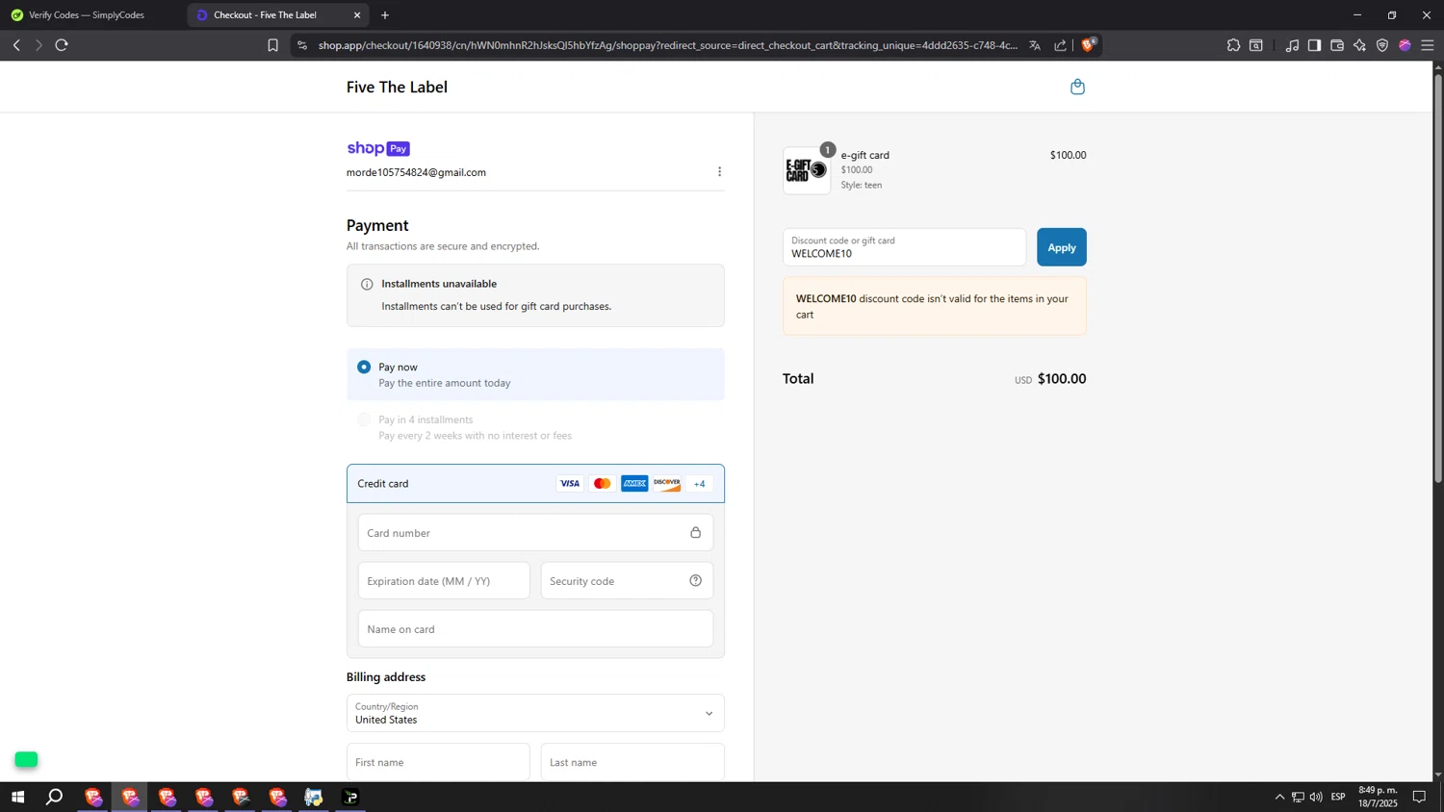Click the Installments unavailable info icon
The height and width of the screenshot is (812, 1444).
tap(367, 284)
